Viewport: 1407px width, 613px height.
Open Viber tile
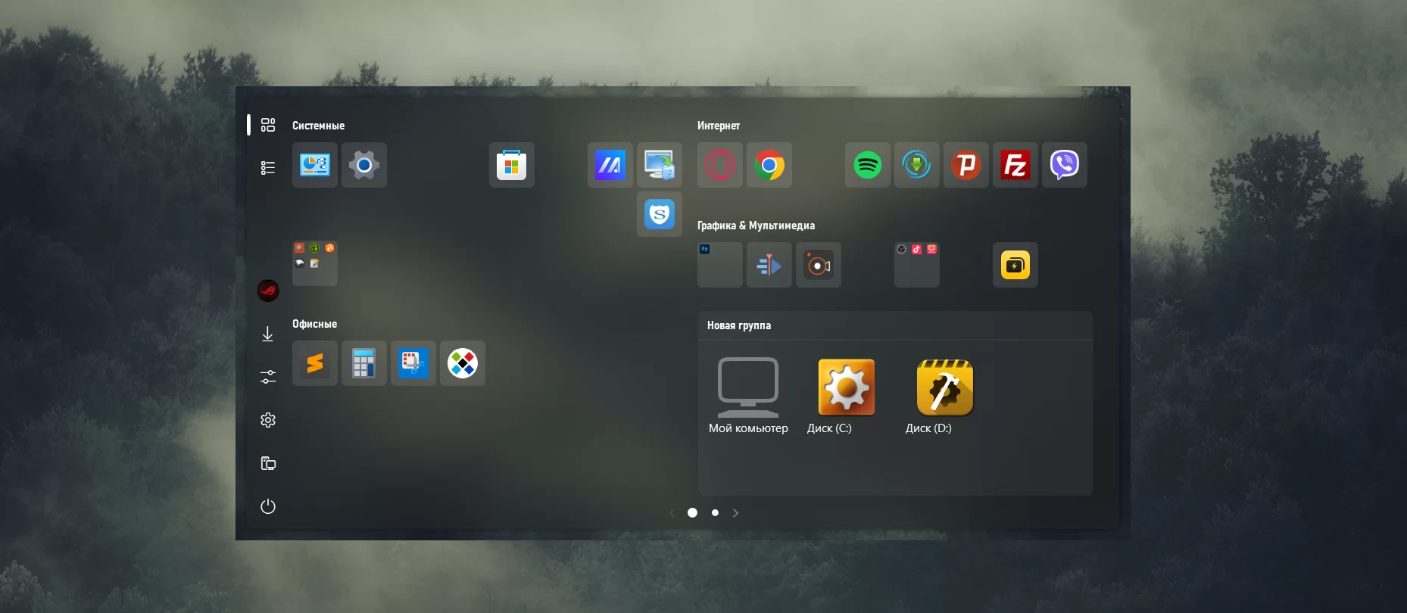[x=1065, y=165]
